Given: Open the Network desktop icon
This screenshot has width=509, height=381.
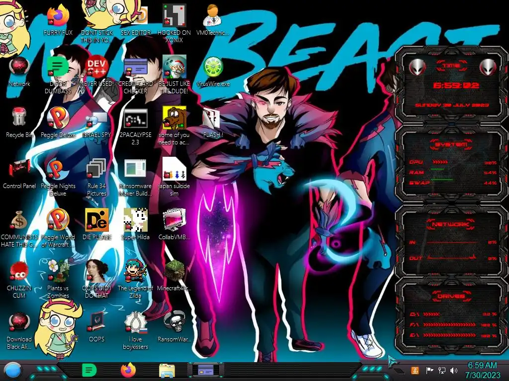Looking at the screenshot, I should 19,66.
